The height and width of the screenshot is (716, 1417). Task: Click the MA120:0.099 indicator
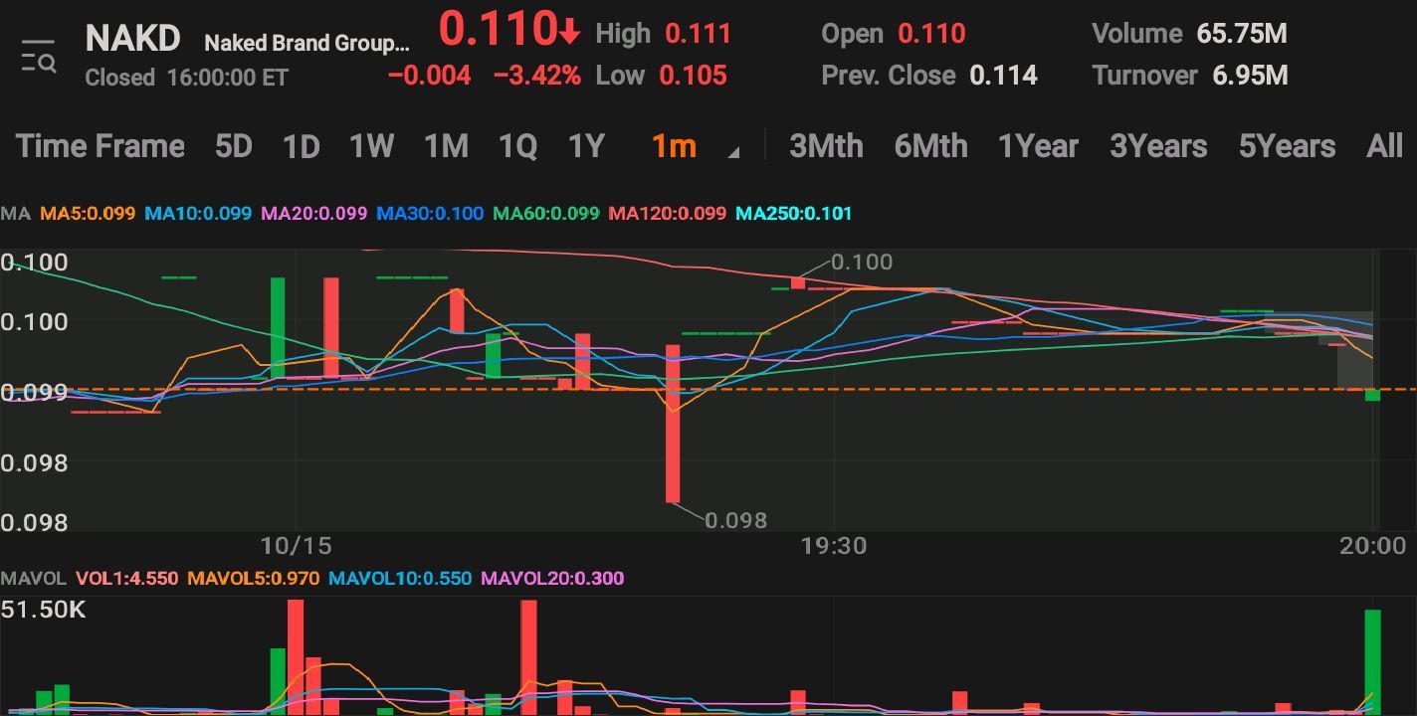click(x=667, y=213)
